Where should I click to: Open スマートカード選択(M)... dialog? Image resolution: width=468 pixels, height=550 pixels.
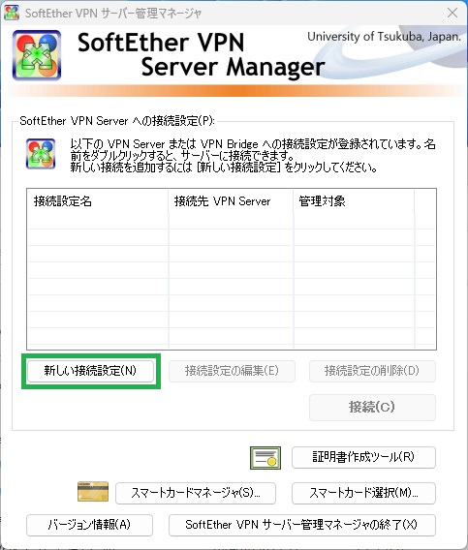363,493
